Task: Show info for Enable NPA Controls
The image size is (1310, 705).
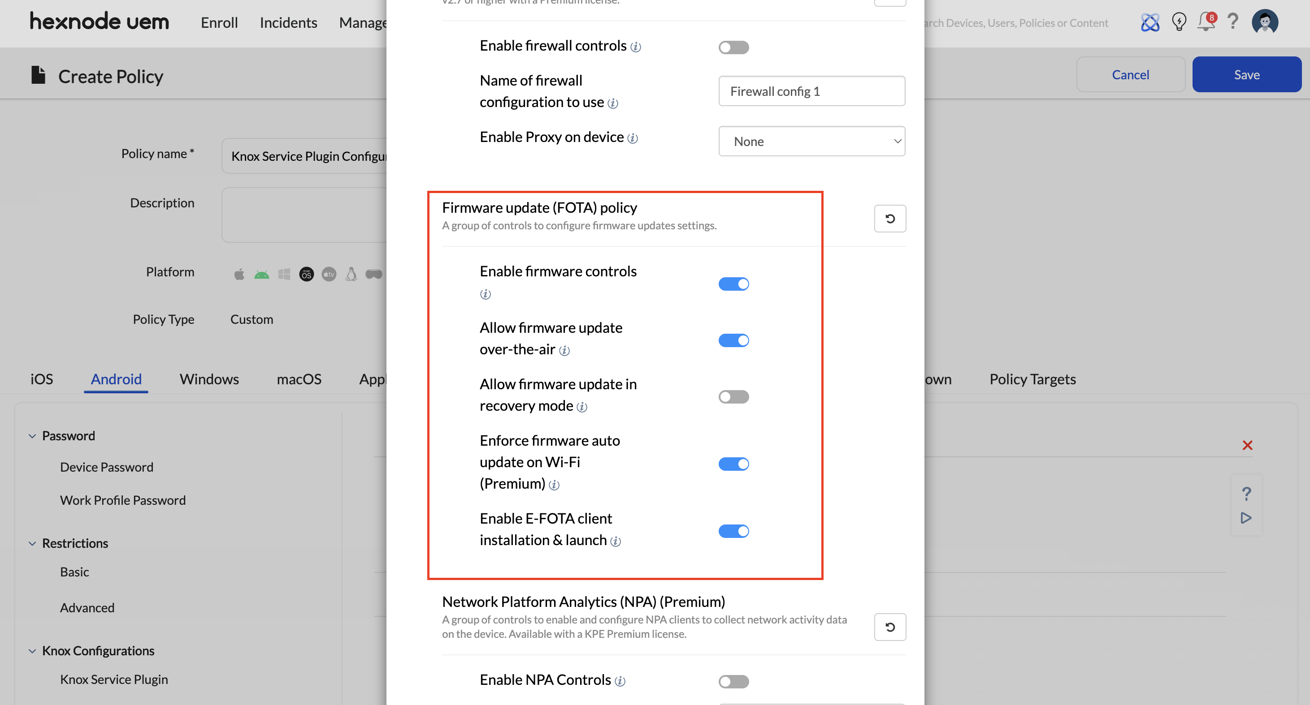Action: point(620,681)
